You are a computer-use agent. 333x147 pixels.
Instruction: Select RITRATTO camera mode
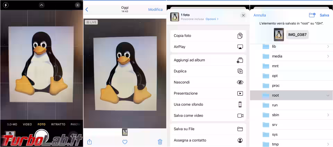click(58, 125)
